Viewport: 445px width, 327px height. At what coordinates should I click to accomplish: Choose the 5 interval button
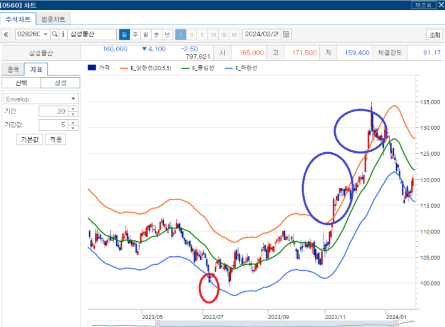coord(202,35)
